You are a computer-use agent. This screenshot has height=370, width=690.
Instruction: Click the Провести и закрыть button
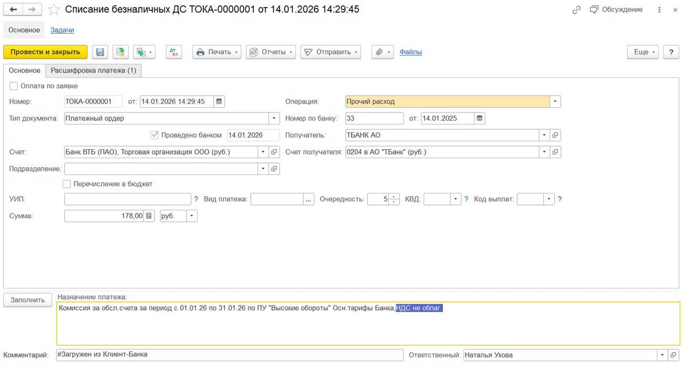click(45, 52)
